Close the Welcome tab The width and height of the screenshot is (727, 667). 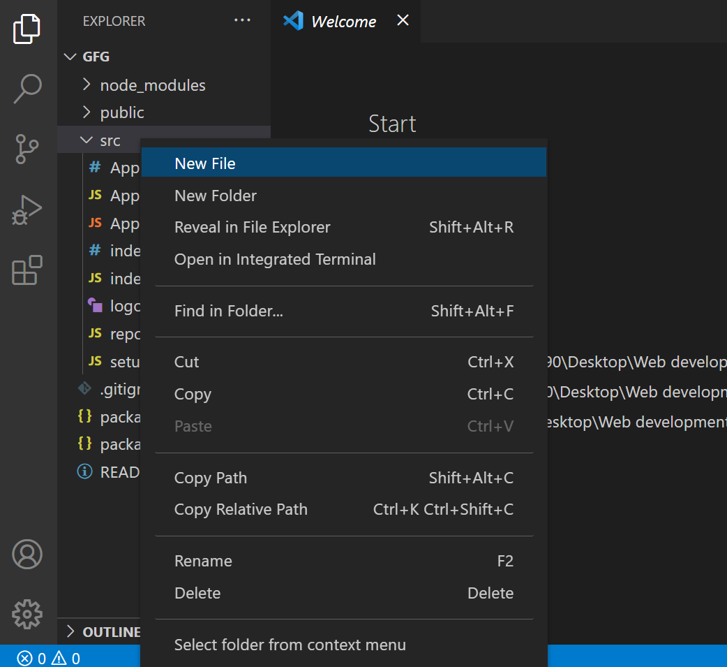pos(403,21)
